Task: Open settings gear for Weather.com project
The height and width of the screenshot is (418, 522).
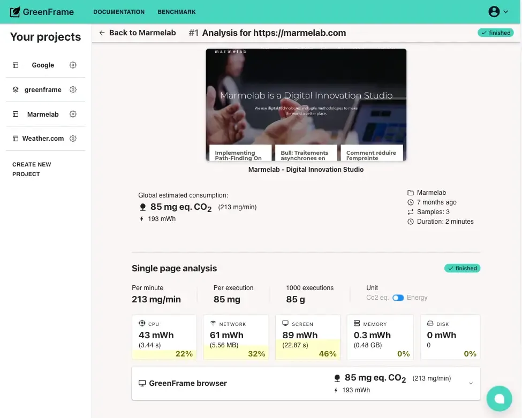Action: [x=73, y=139]
